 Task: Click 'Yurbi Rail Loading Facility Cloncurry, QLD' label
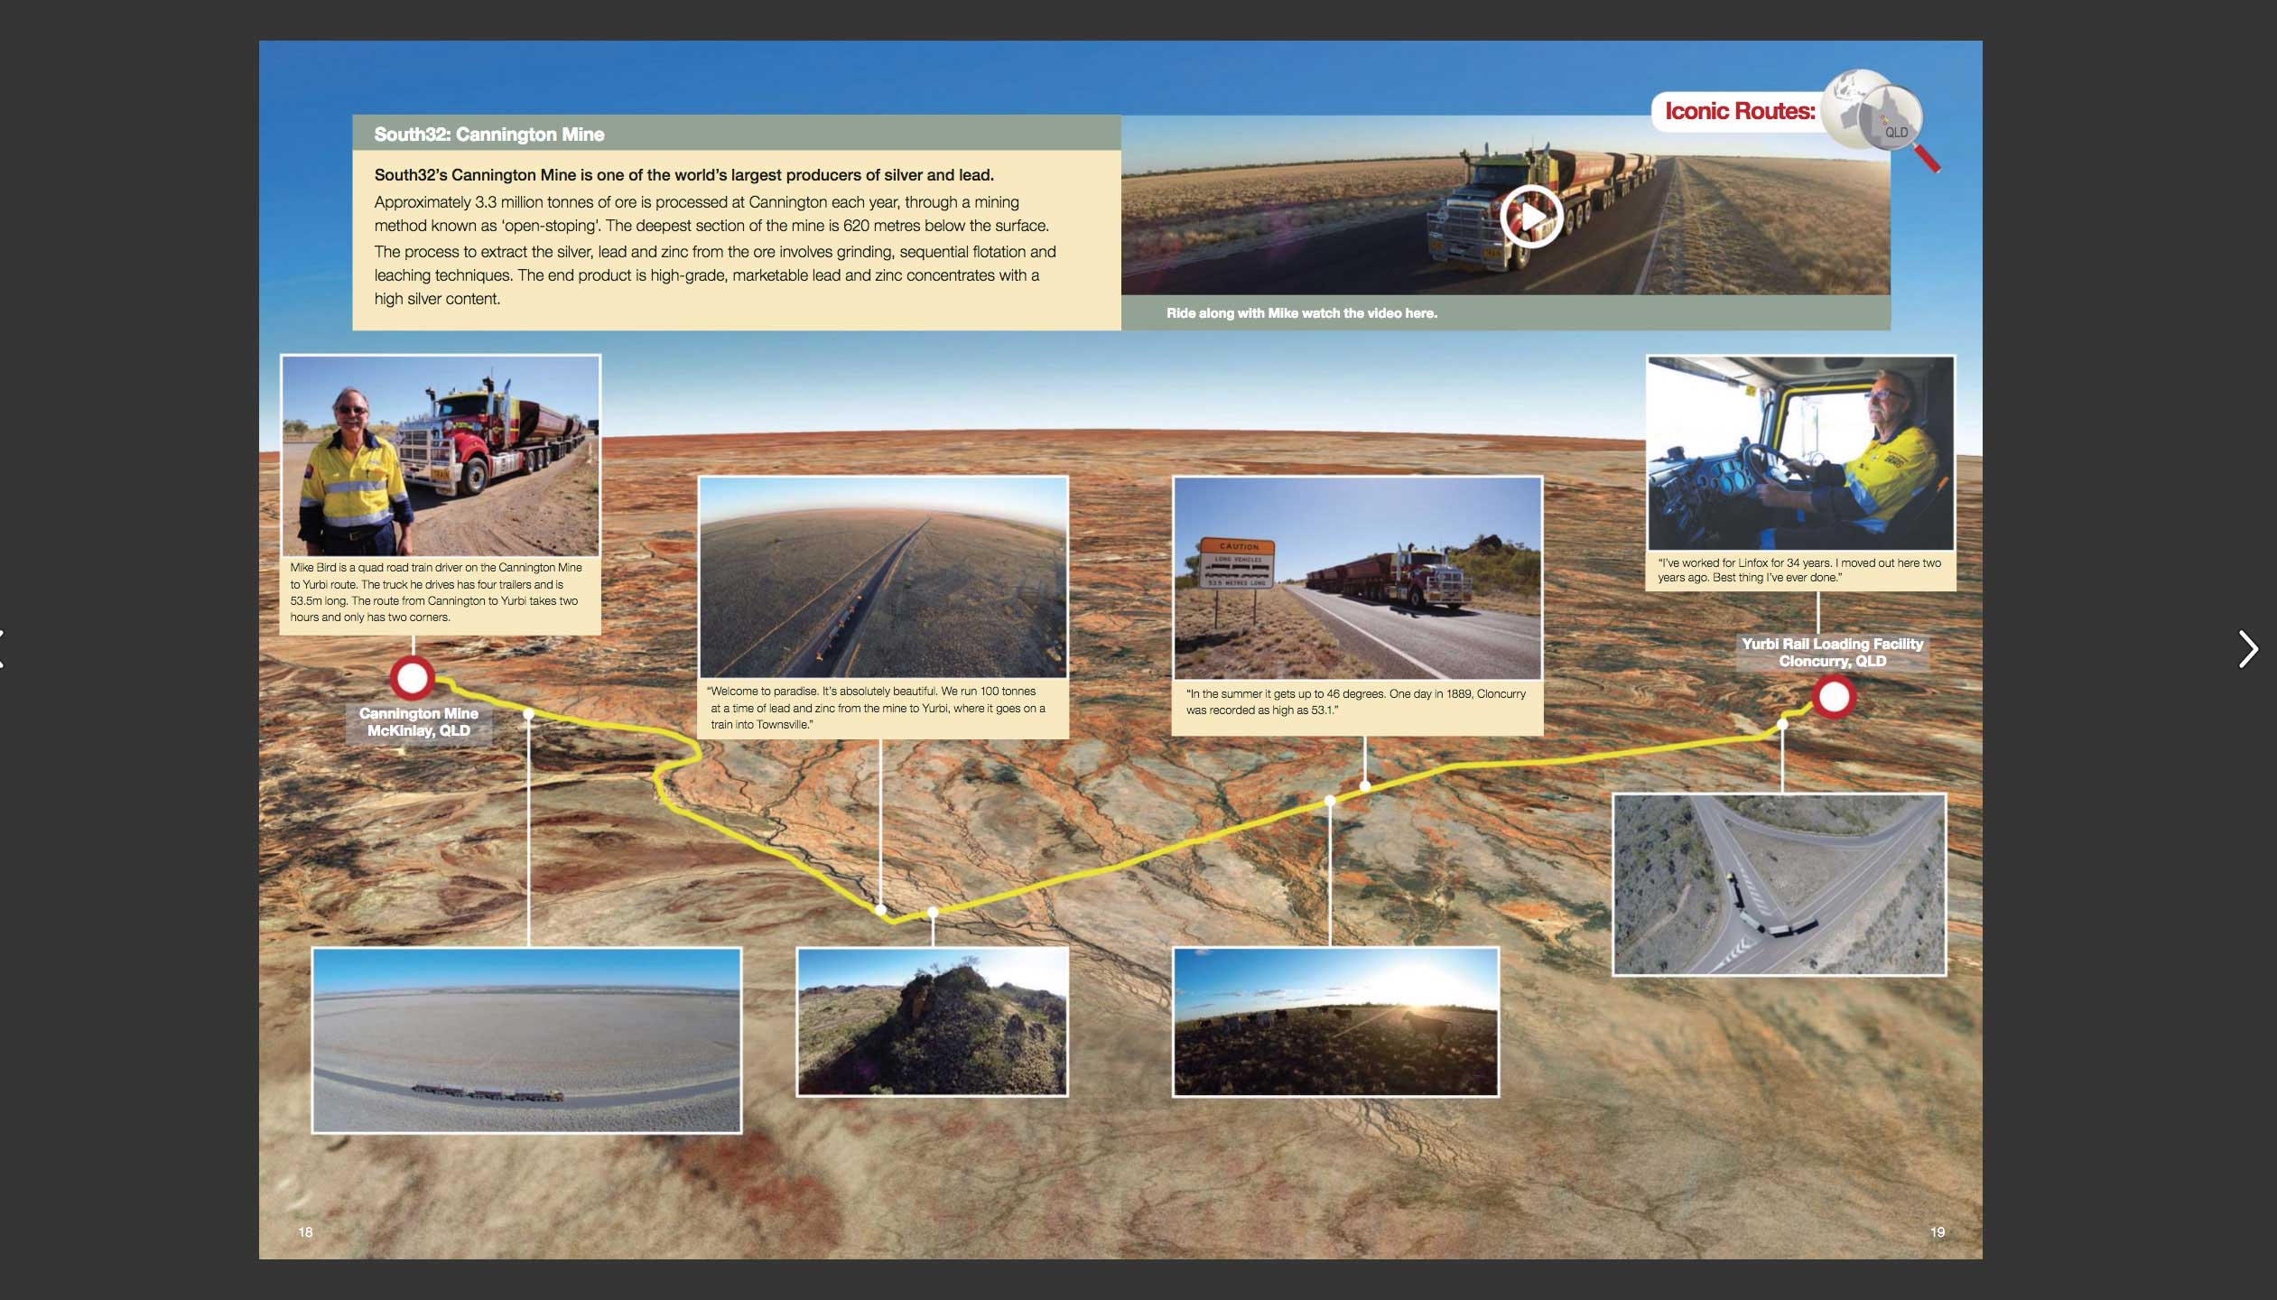[1833, 653]
